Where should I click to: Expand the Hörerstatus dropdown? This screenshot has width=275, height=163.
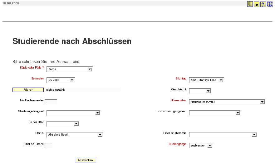(x=227, y=102)
